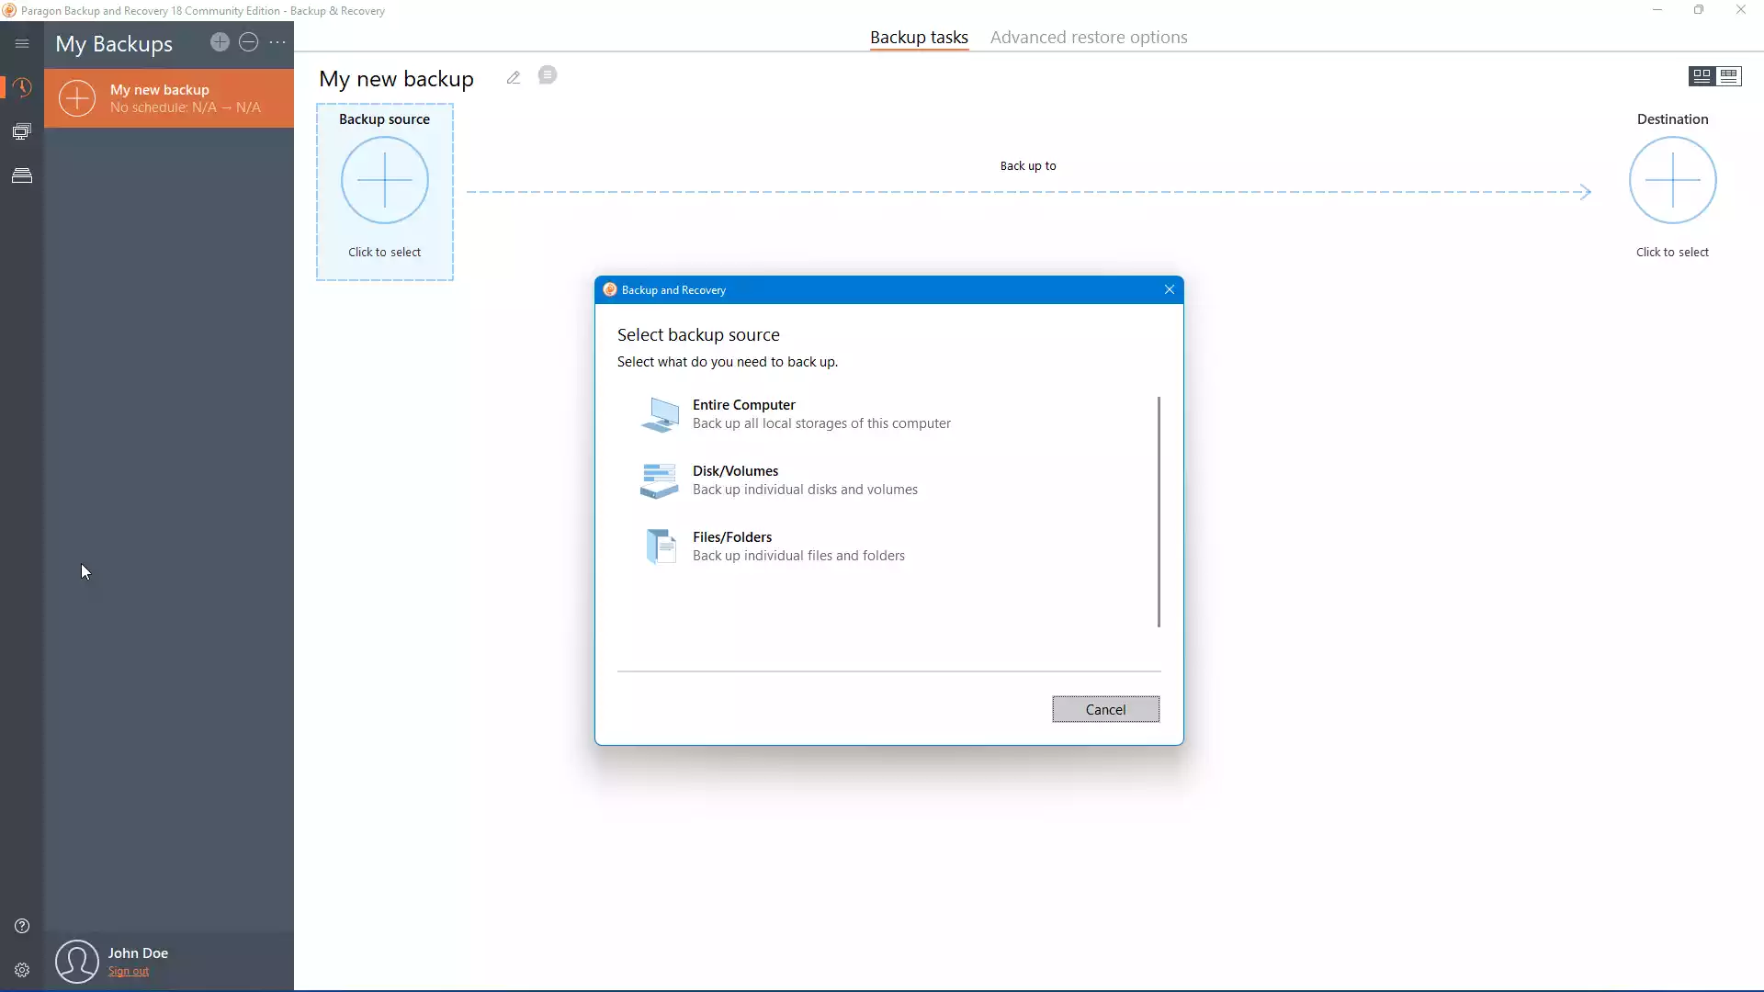
Task: Open the hamburger navigation menu
Action: (x=21, y=43)
